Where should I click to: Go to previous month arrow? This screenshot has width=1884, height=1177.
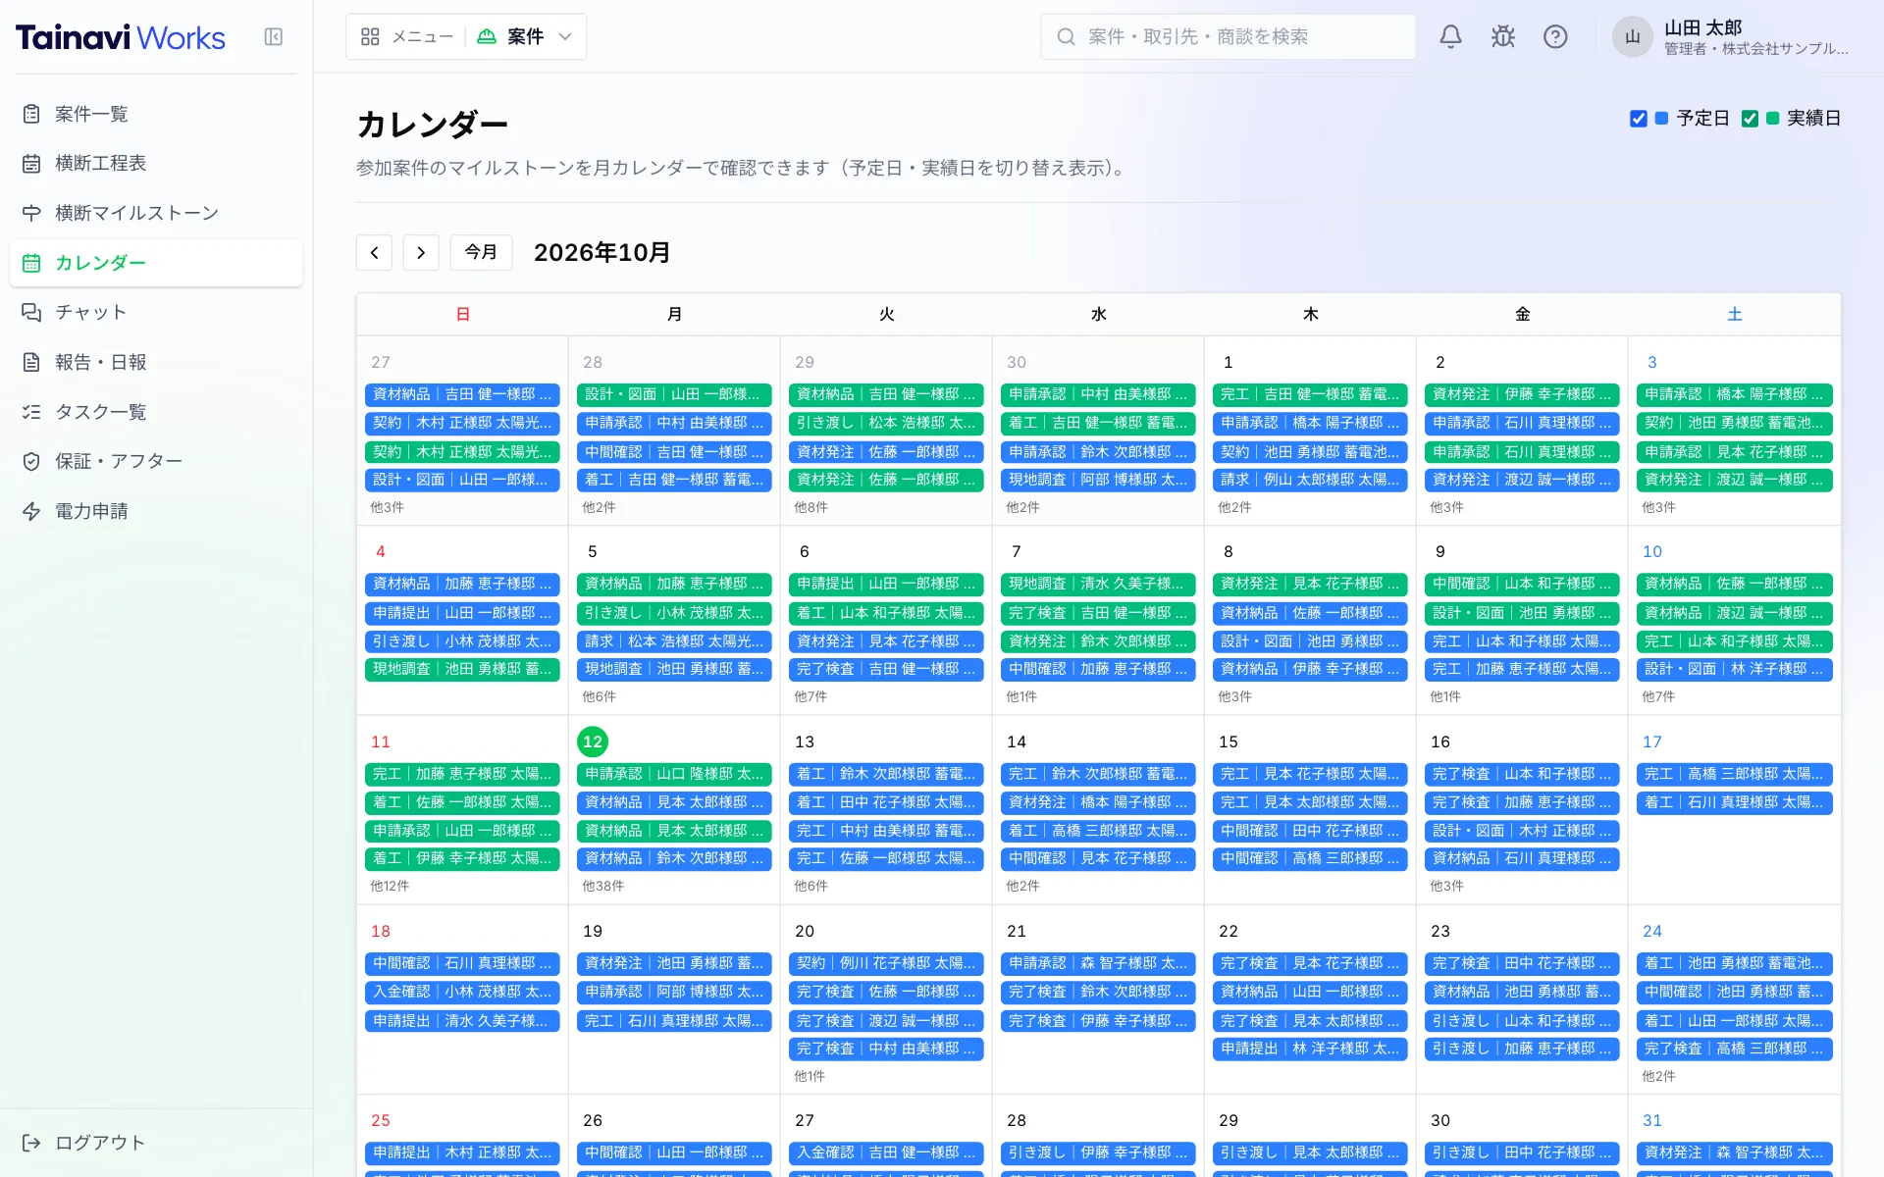click(374, 253)
